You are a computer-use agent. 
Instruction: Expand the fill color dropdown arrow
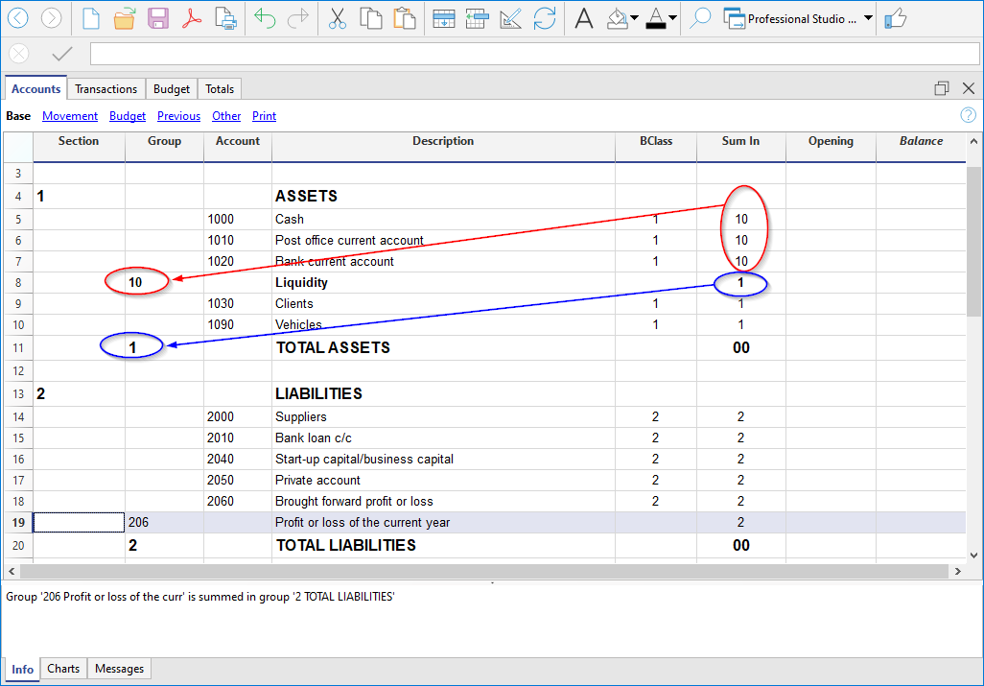tap(634, 18)
